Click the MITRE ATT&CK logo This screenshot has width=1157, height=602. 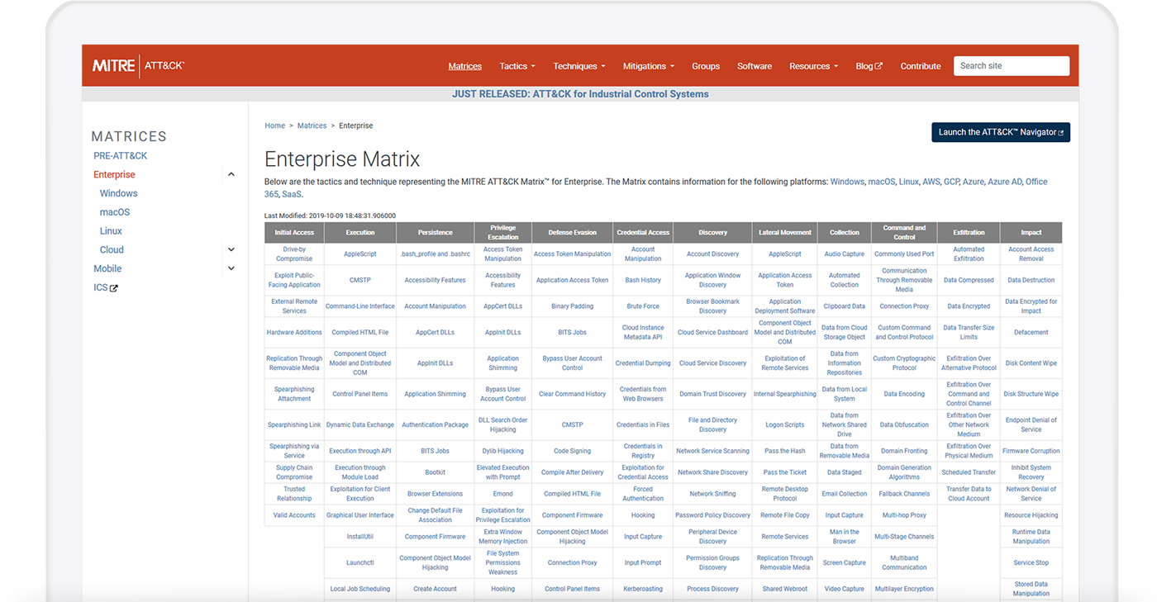coord(138,66)
